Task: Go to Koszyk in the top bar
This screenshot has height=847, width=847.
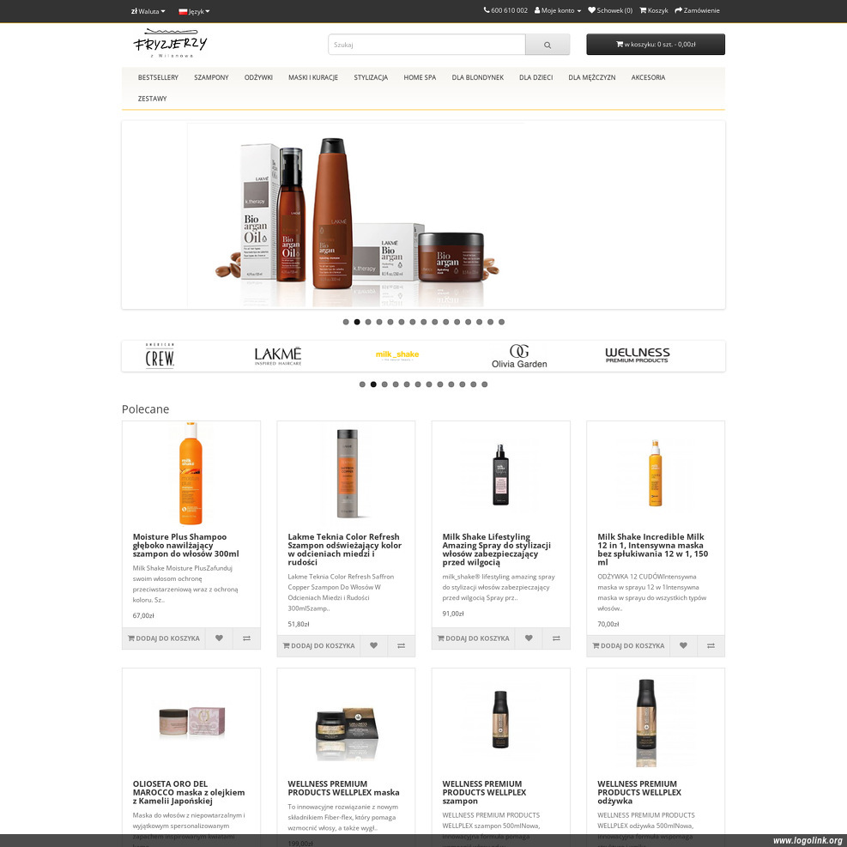Action: pyautogui.click(x=654, y=10)
